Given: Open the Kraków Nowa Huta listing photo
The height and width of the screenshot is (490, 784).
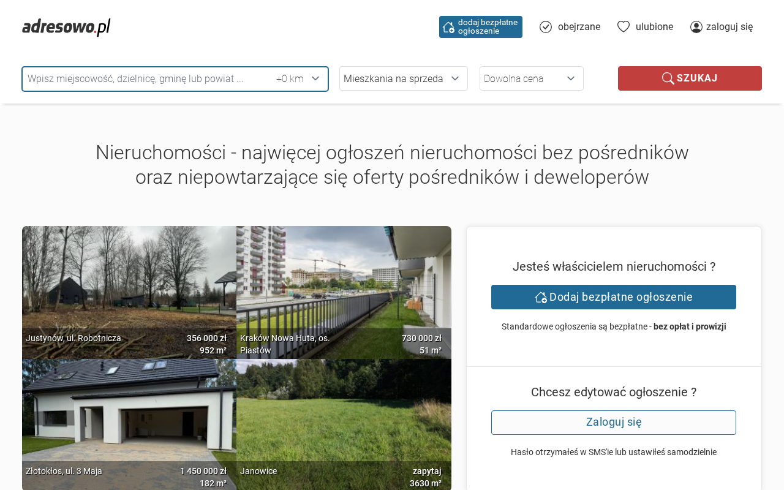Looking at the screenshot, I should (x=344, y=292).
